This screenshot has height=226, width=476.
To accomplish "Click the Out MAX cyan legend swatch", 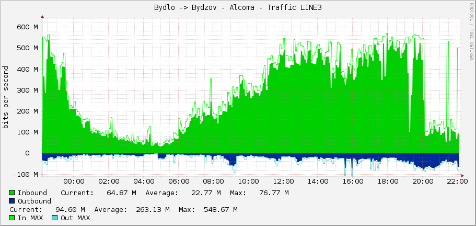I will (x=55, y=218).
